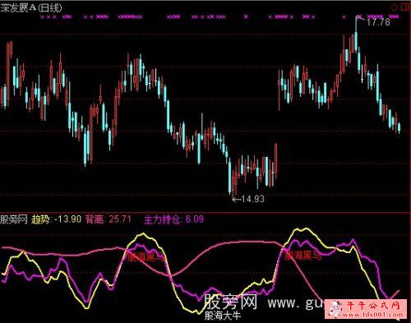
Task: Click the second red 股海黑马 signal text
Action: click(x=302, y=256)
